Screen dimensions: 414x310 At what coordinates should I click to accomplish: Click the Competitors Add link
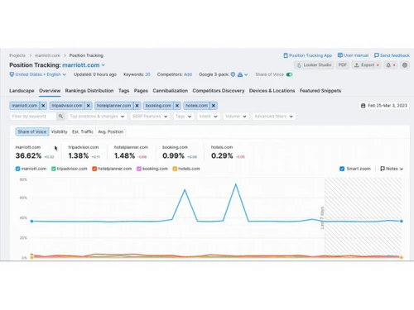pyautogui.click(x=188, y=74)
